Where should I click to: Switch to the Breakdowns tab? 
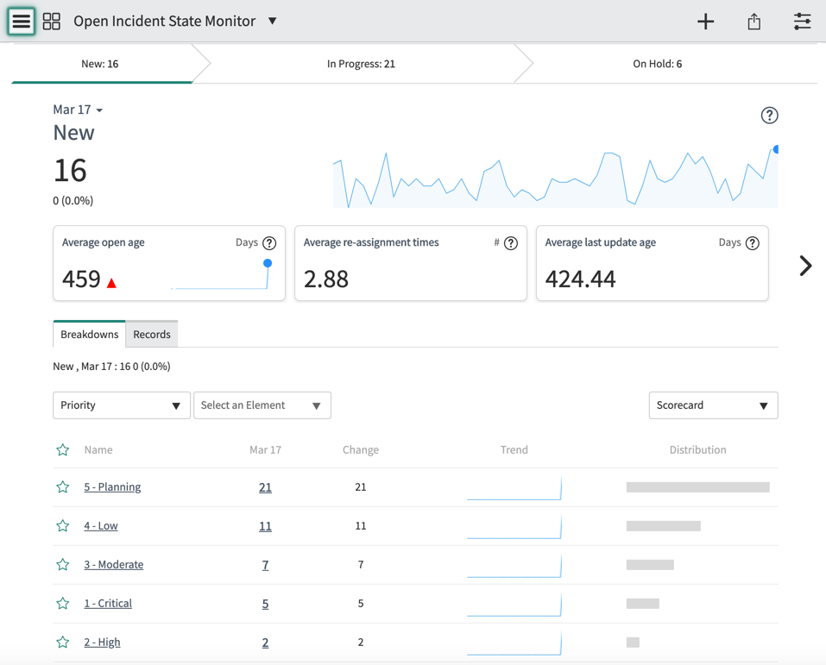pyautogui.click(x=90, y=335)
